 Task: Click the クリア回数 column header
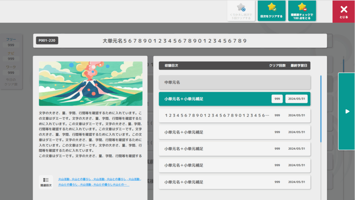click(277, 66)
